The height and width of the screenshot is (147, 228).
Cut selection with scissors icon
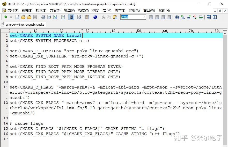103,17
